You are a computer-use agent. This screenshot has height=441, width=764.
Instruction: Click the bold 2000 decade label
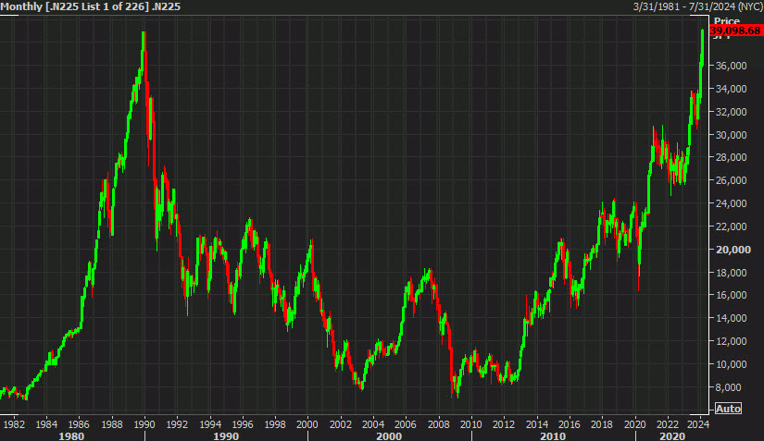coord(389,435)
